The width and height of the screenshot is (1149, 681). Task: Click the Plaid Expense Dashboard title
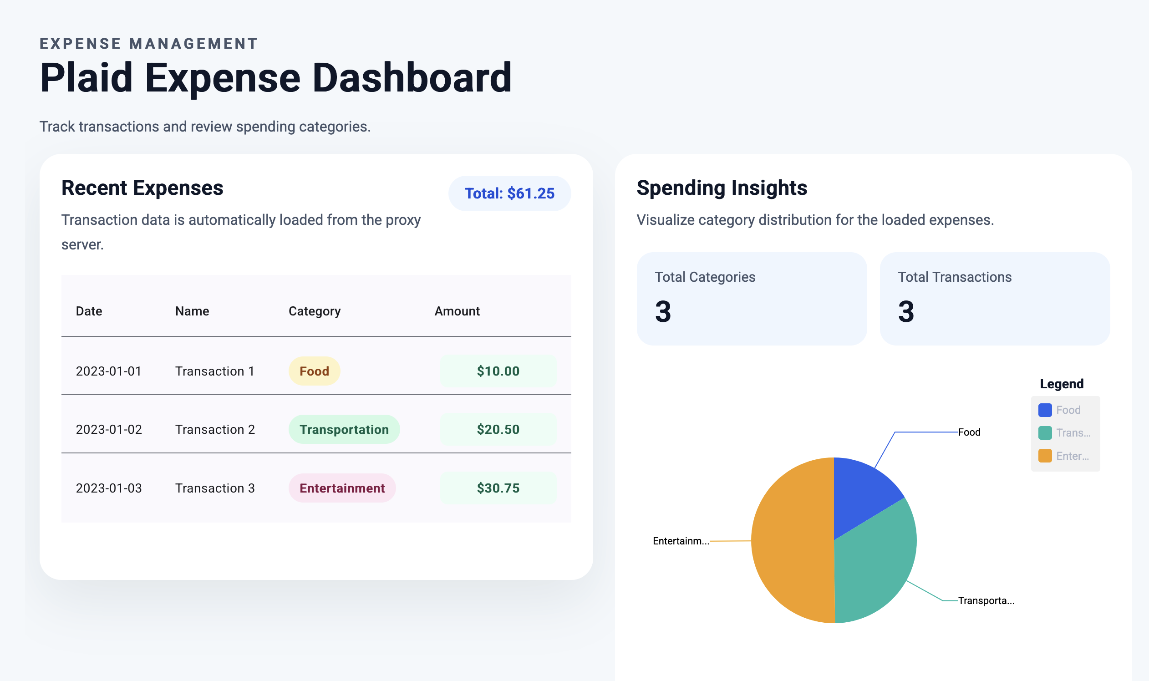276,78
